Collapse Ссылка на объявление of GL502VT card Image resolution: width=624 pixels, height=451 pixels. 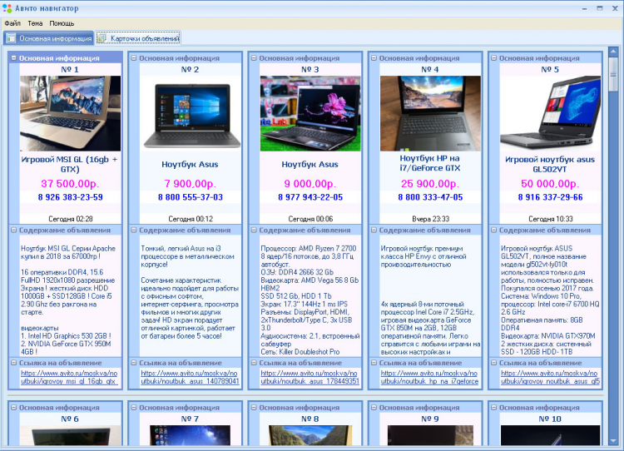click(494, 363)
